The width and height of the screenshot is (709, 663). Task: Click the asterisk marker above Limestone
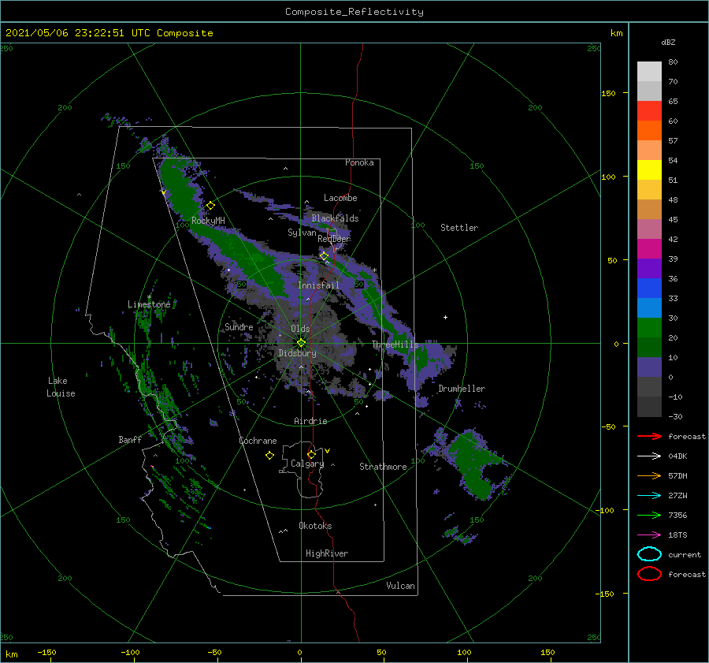pyautogui.click(x=149, y=297)
